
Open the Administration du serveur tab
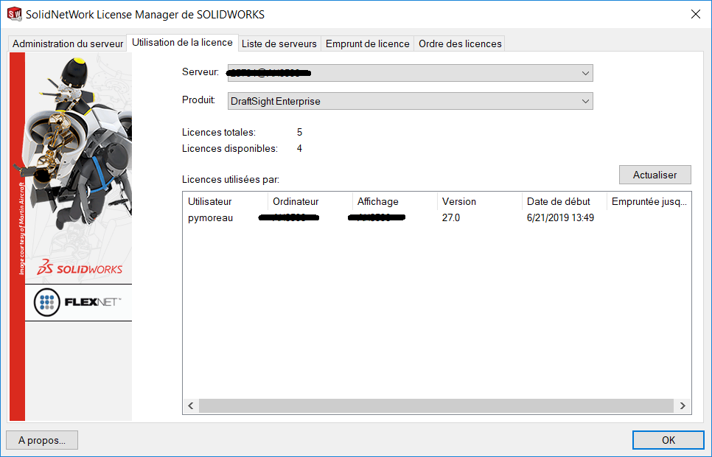pos(68,43)
